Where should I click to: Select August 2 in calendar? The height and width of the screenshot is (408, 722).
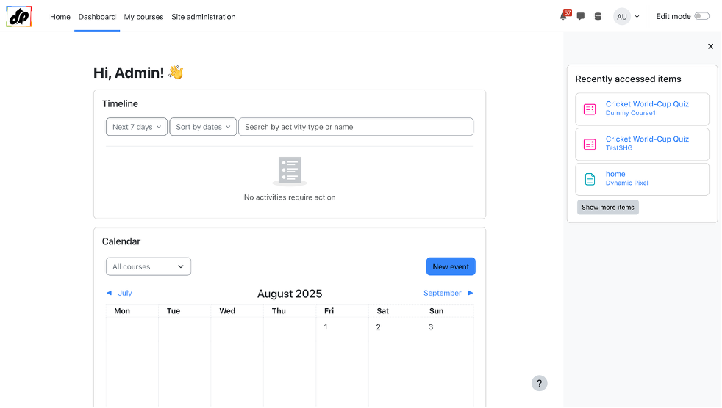378,327
